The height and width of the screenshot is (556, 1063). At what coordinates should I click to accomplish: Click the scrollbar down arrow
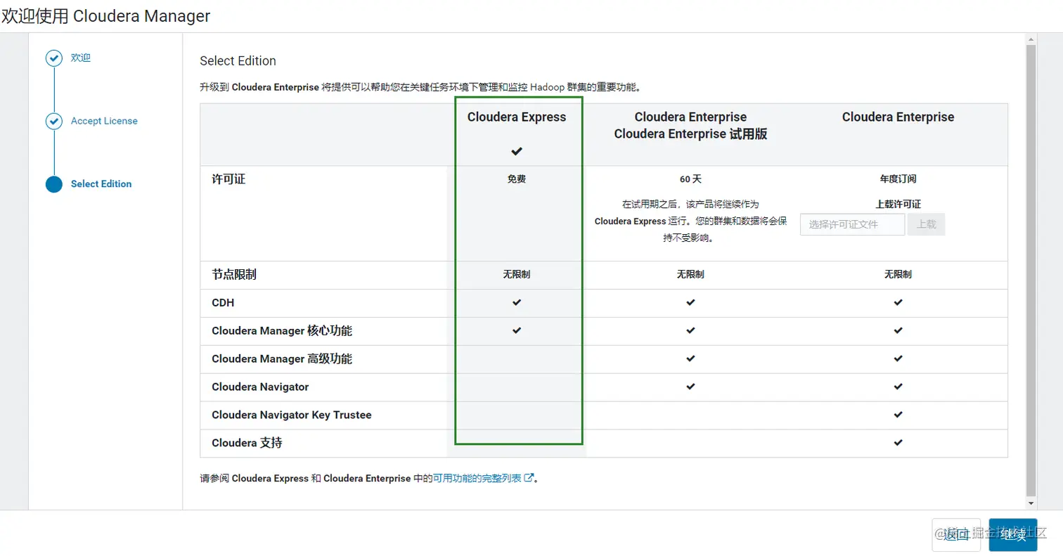[x=1031, y=503]
